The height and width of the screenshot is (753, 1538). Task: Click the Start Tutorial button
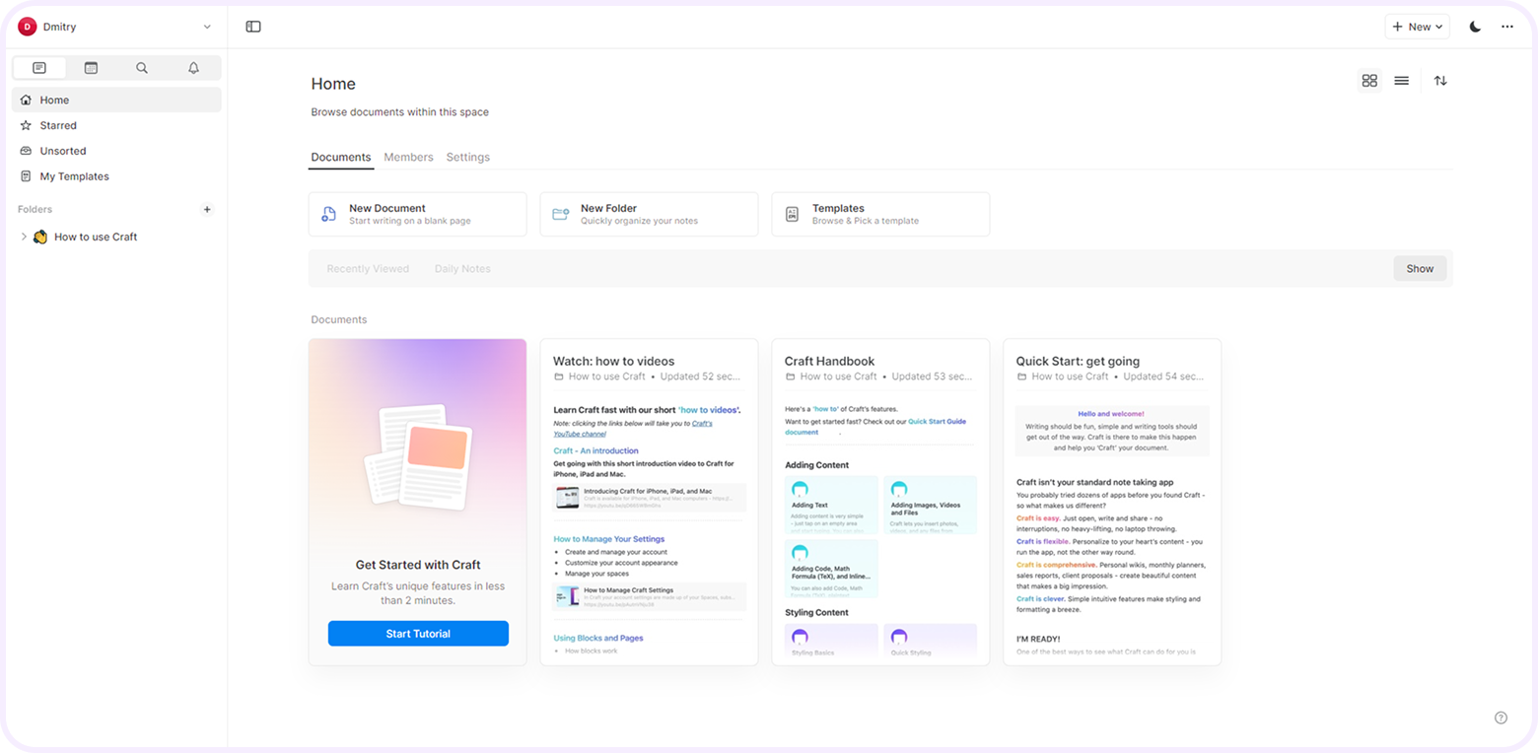(x=418, y=634)
